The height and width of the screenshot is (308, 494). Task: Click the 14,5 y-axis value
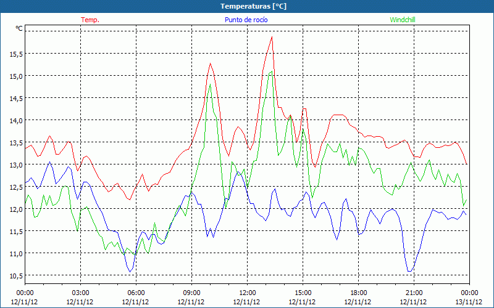point(16,99)
